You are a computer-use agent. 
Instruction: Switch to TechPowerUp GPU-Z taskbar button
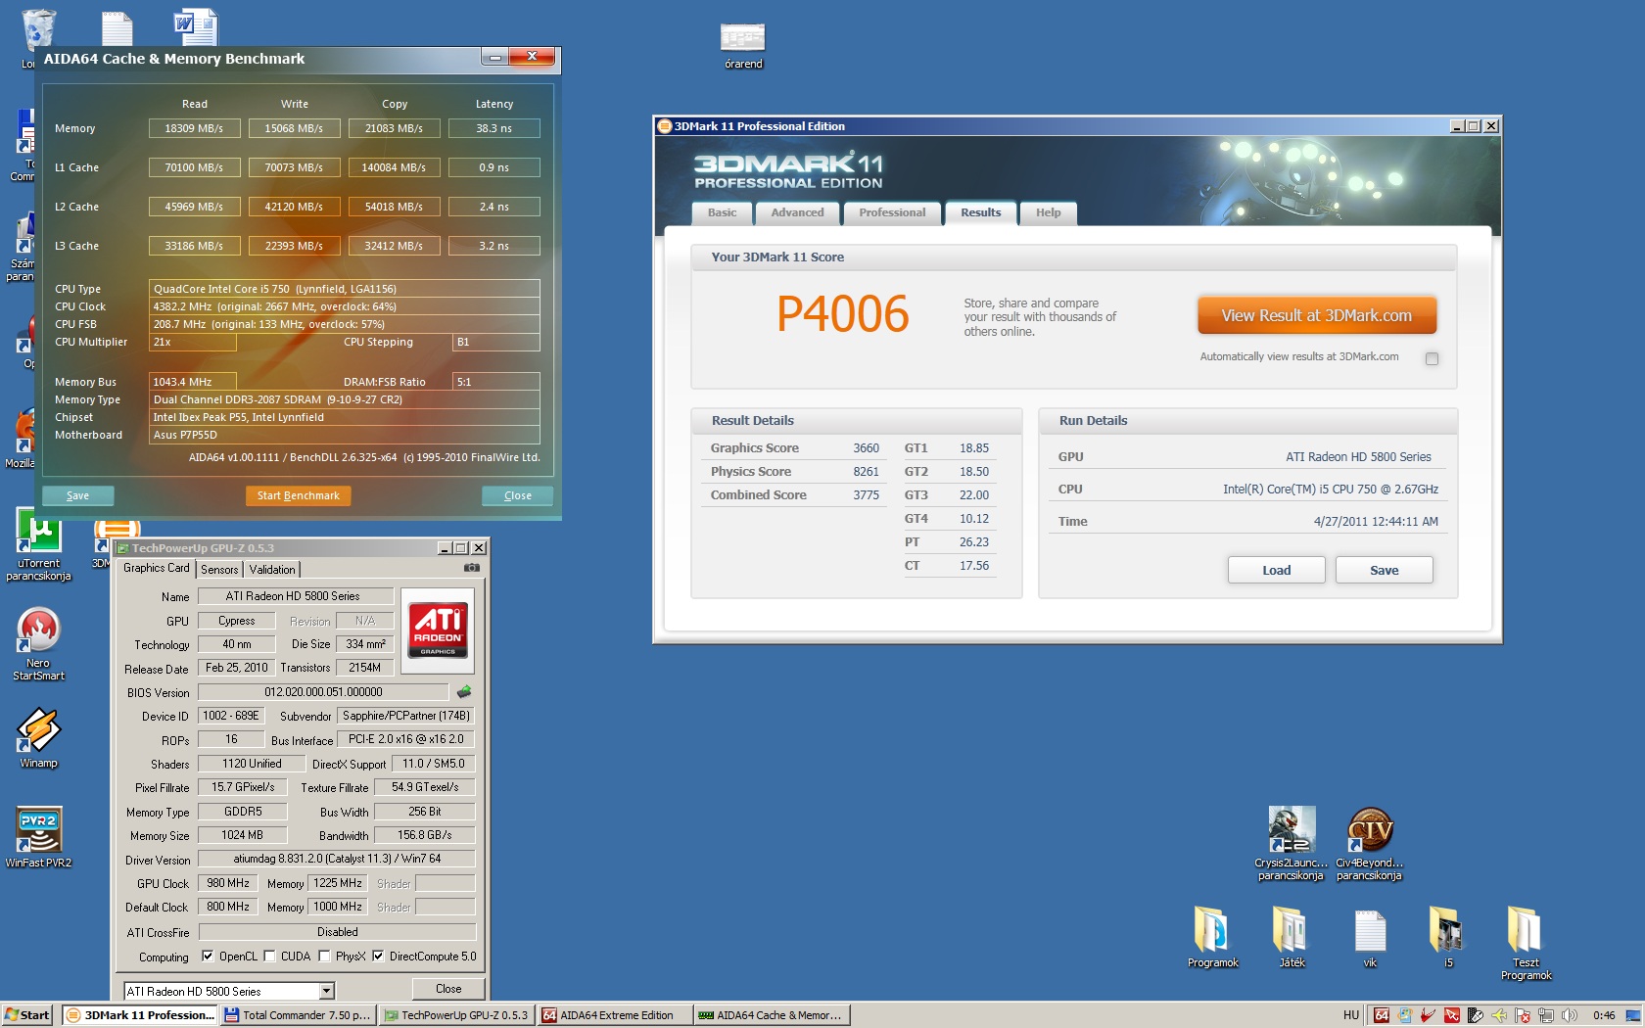pos(456,1015)
